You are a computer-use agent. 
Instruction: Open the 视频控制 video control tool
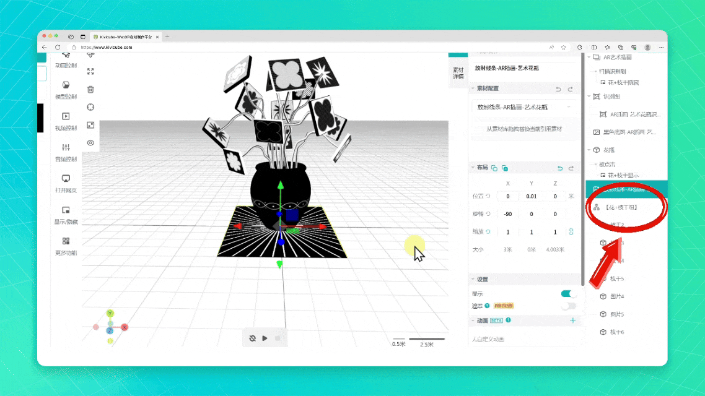[x=66, y=119]
